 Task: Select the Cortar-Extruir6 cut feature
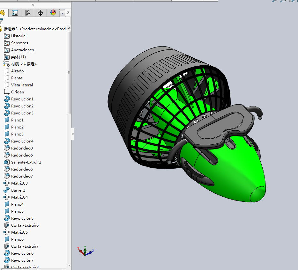(x=25, y=225)
